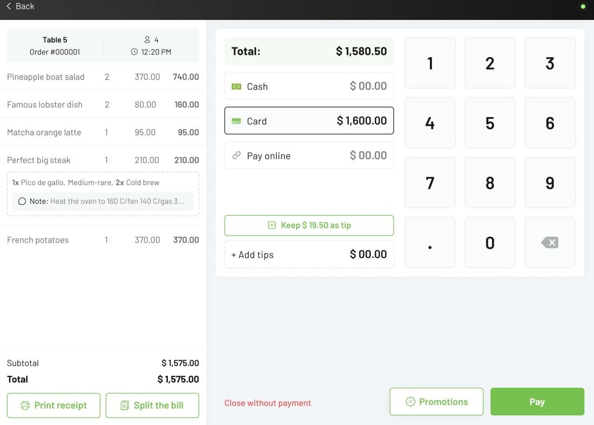Image resolution: width=594 pixels, height=425 pixels.
Task: Choose the Pay online payment option
Action: point(309,155)
